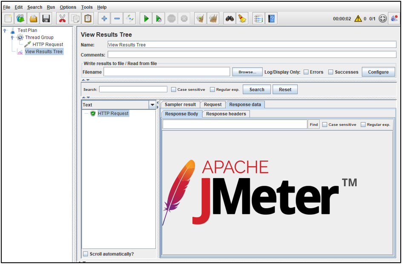The height and width of the screenshot is (264, 402).
Task: Select View Results Tree in test plan
Action: 44,52
